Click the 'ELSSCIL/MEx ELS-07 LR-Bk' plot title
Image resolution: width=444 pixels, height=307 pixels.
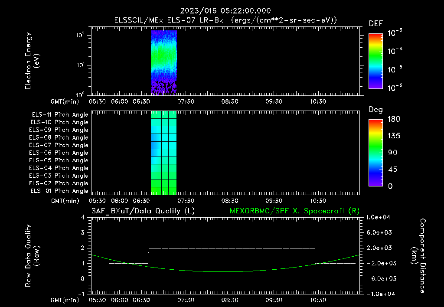[x=169, y=20]
